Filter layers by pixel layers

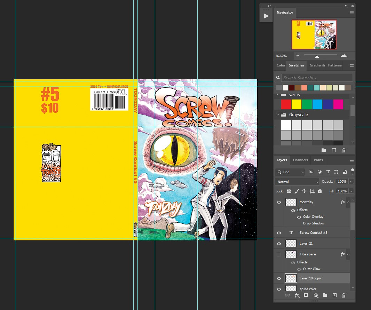click(x=311, y=172)
